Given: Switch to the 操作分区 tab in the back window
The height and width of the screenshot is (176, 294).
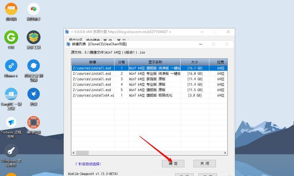Looking at the screenshot, I should (x=75, y=40).
